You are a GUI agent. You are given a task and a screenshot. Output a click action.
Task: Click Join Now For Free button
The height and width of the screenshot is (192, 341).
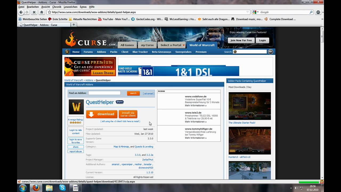pyautogui.click(x=241, y=40)
